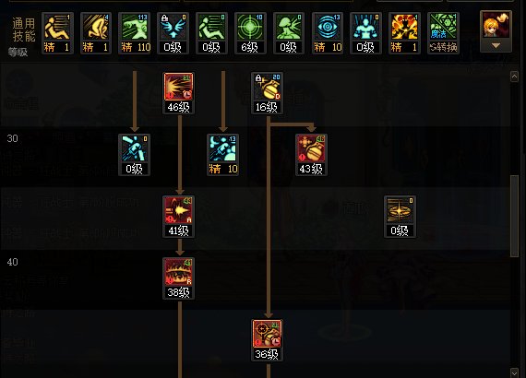Click the scrollbar down arrow
The width and height of the screenshot is (526, 378).
[x=514, y=373]
